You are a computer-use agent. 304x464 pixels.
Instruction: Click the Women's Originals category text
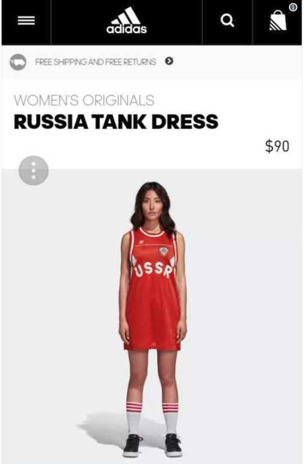pyautogui.click(x=84, y=100)
